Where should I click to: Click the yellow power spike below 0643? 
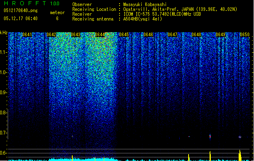pos(72,158)
